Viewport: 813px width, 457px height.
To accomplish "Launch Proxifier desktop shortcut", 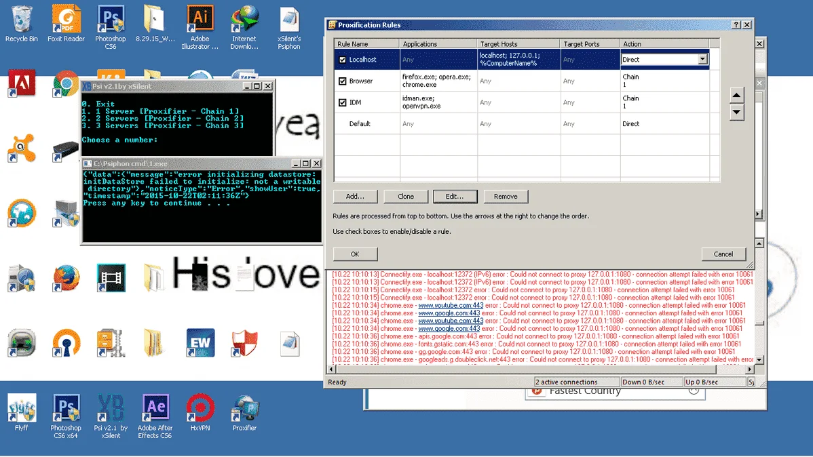I will [x=244, y=413].
